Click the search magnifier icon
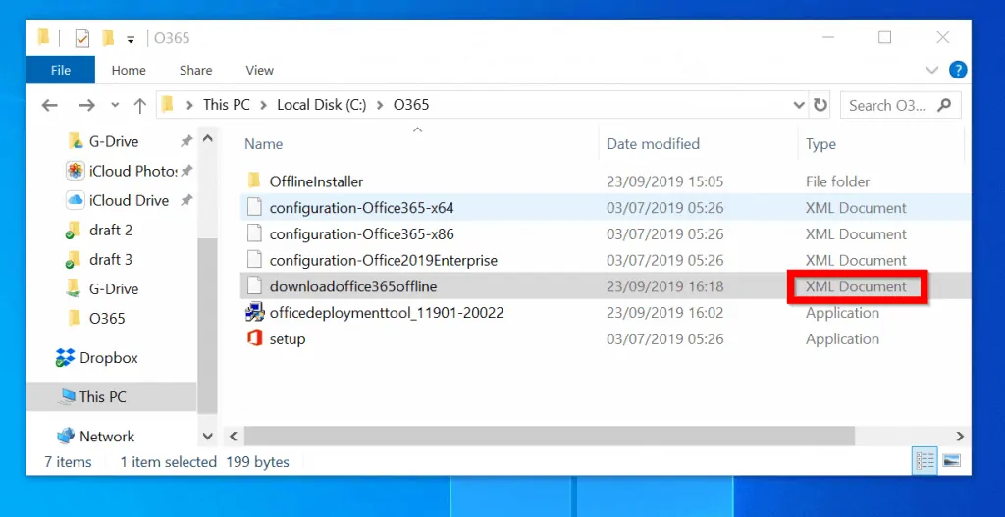 tap(944, 105)
